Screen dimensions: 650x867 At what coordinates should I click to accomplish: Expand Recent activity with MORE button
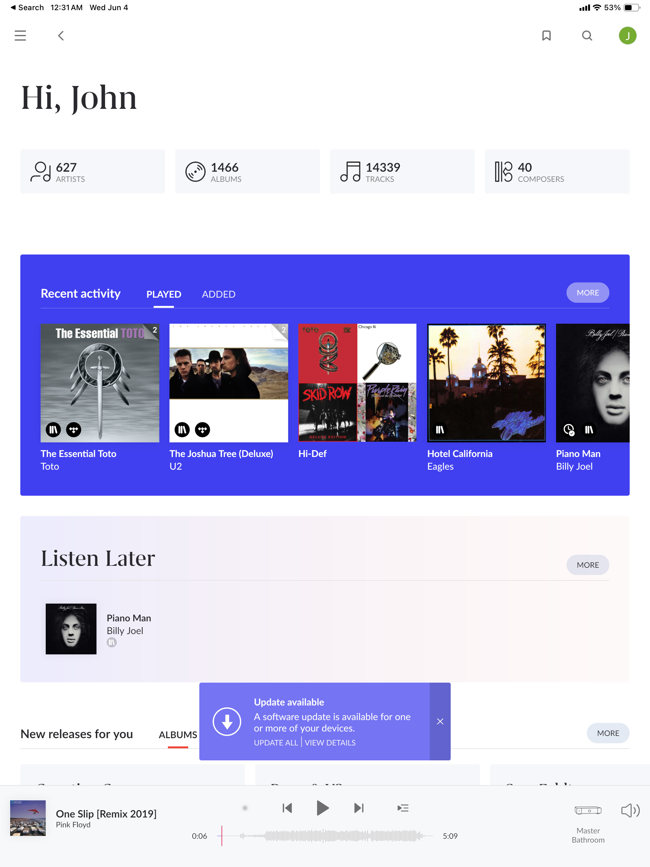coord(587,293)
